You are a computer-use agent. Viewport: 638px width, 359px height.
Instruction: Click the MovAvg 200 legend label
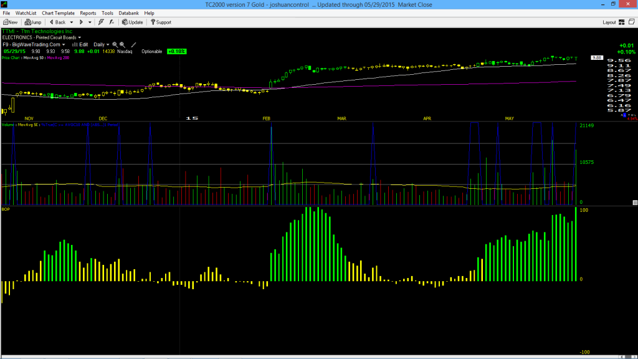pyautogui.click(x=58, y=58)
